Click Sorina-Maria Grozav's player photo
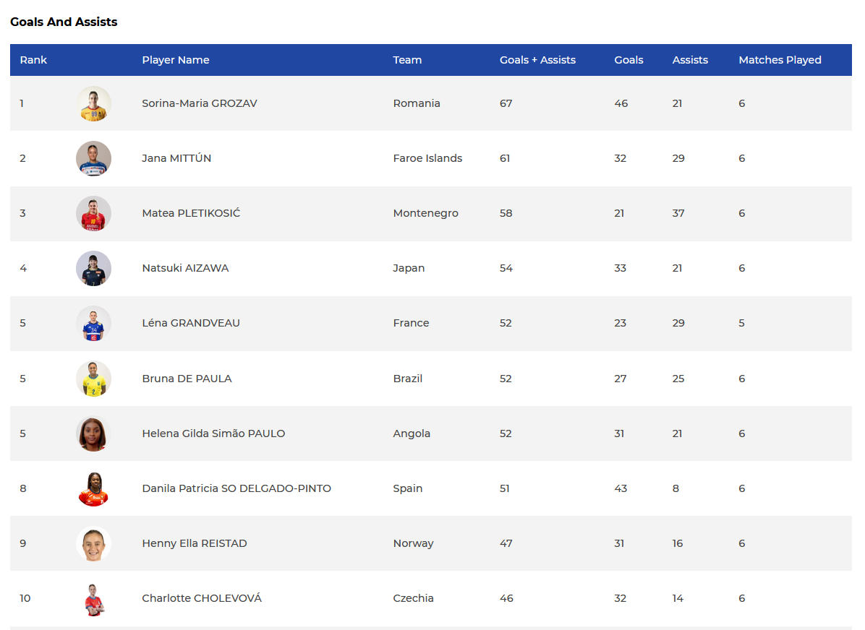This screenshot has width=865, height=630. point(93,103)
